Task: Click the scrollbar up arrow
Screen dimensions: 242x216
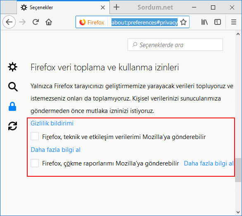Action: pyautogui.click(x=238, y=34)
